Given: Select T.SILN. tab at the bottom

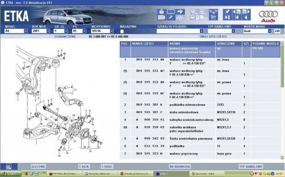Looking at the screenshot, I should click(84, 166).
